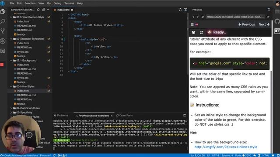Viewport: 280px width, 157px height.
Task: Open the Terminal menu
Action: 69,3
